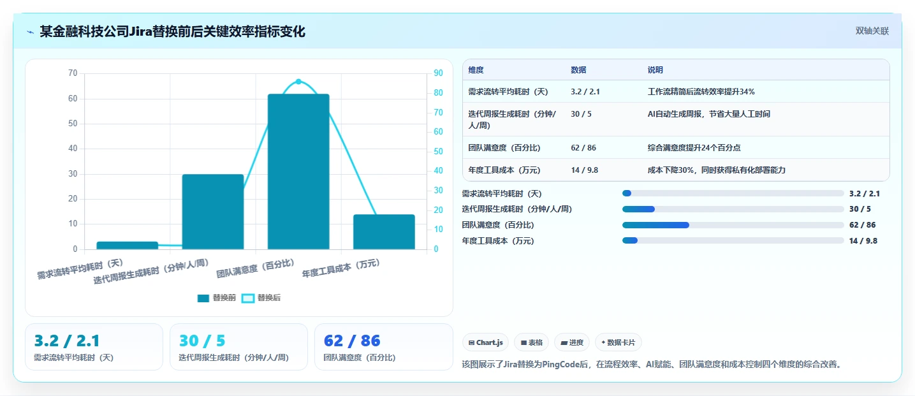Click the 替换前 legend color box
Image resolution: width=915 pixels, height=396 pixels.
click(203, 298)
